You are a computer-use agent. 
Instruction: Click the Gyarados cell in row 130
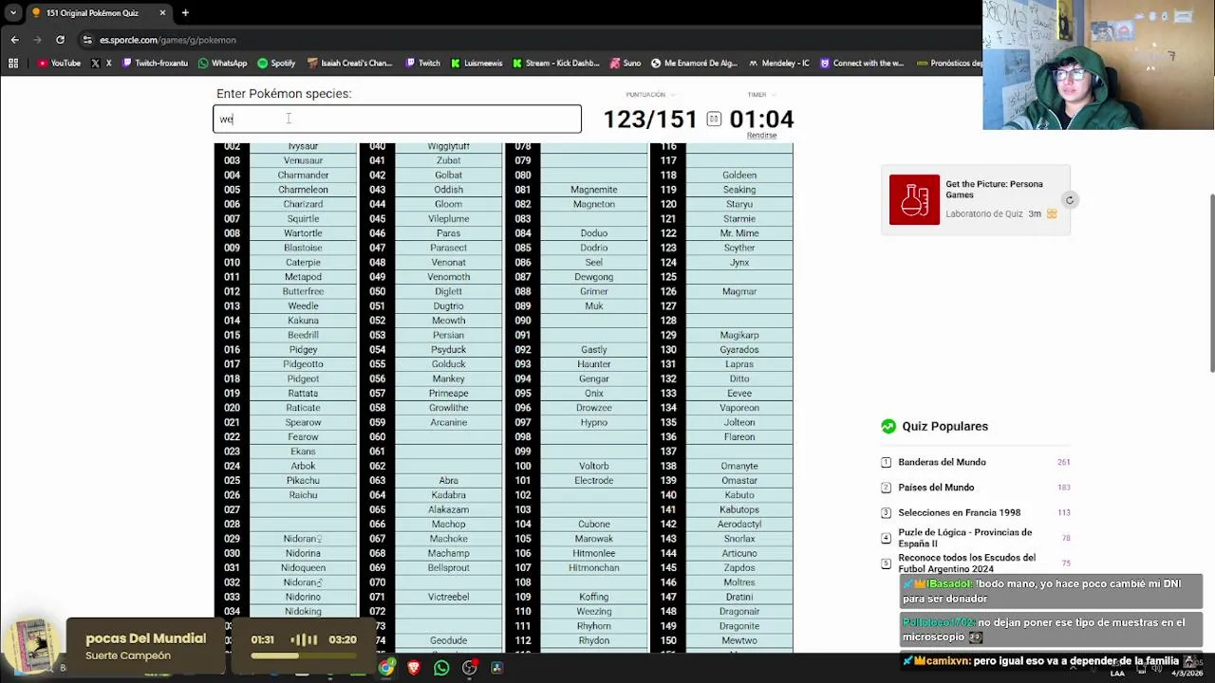coord(738,350)
